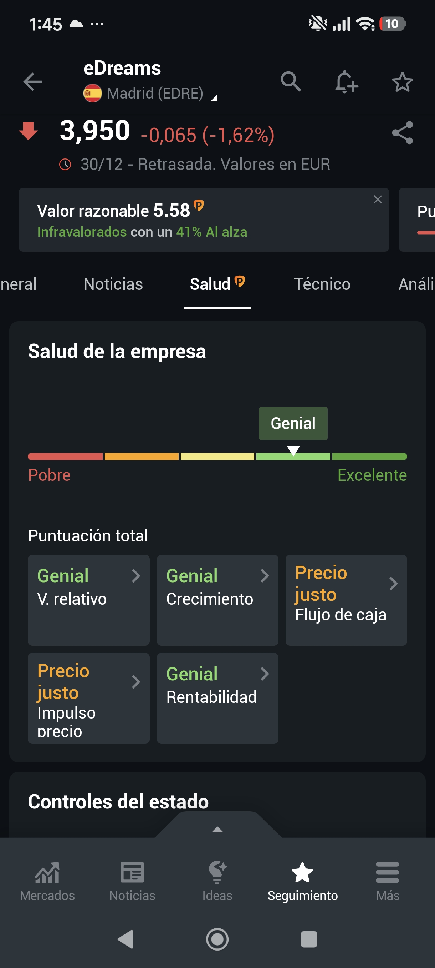The width and height of the screenshot is (435, 968).
Task: Expand Flujo de caja score card
Action: click(x=346, y=600)
